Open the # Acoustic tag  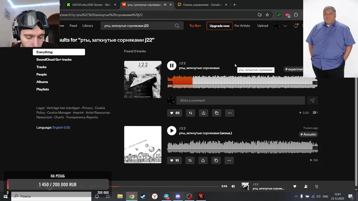[308, 135]
